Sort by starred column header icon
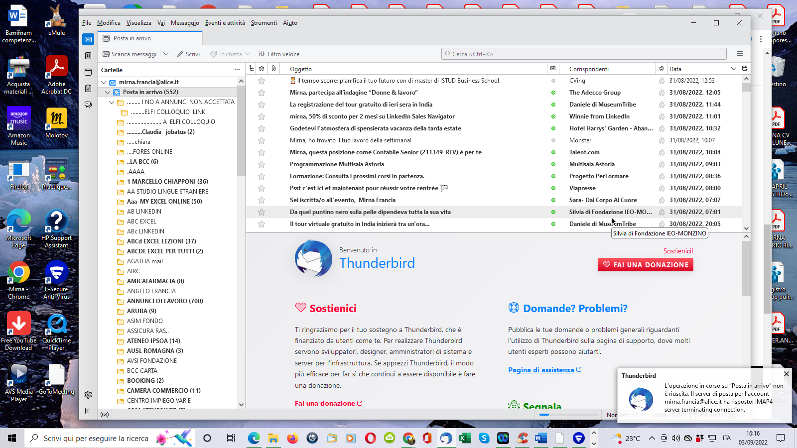 pyautogui.click(x=262, y=69)
